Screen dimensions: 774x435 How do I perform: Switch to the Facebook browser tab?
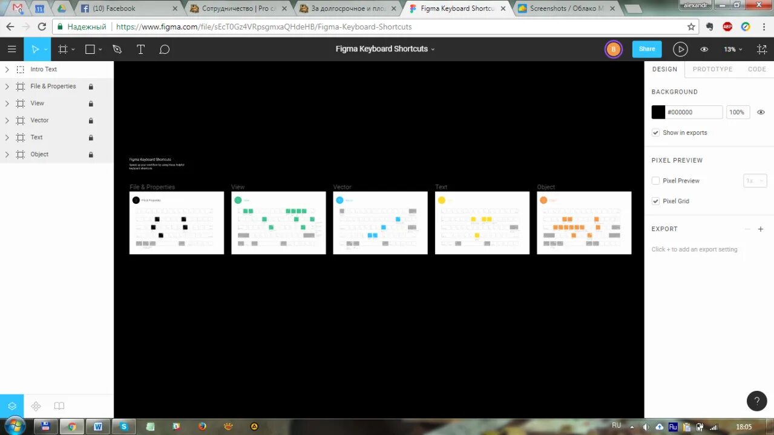(x=130, y=8)
